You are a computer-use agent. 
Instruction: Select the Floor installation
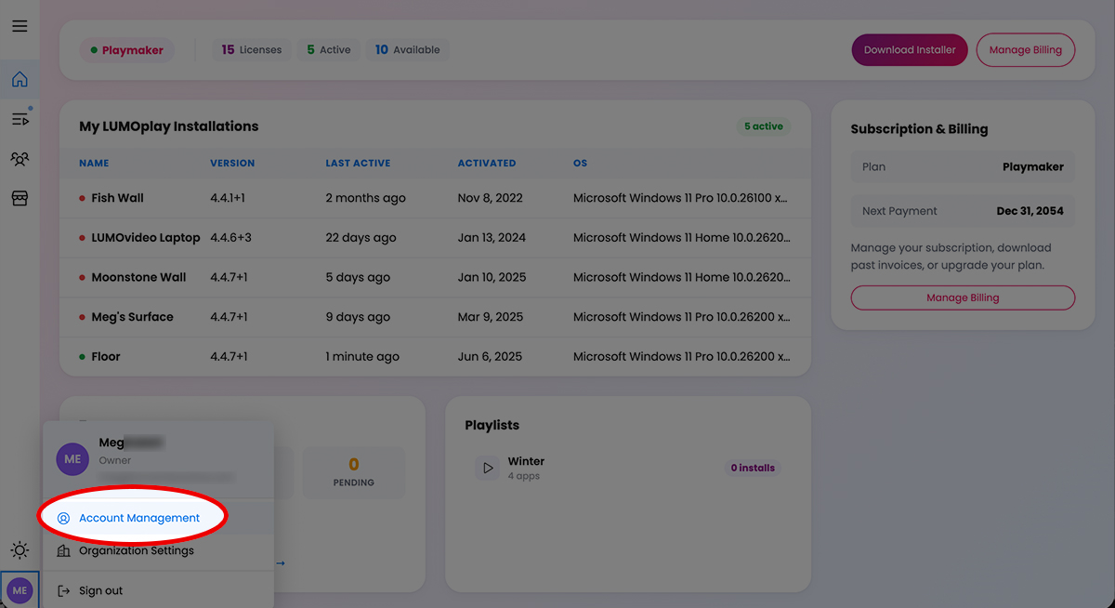point(435,357)
